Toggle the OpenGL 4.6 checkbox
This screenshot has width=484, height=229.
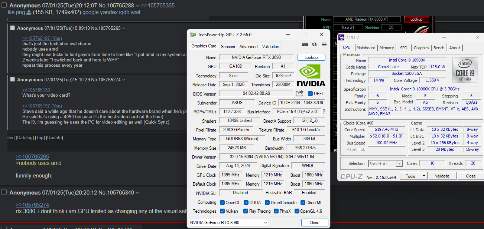point(297,211)
